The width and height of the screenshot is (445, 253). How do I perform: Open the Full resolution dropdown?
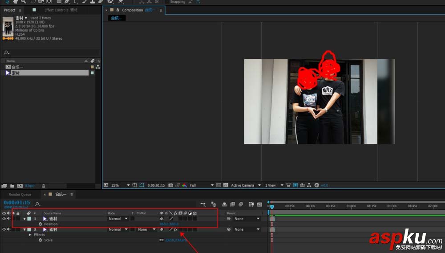212,185
